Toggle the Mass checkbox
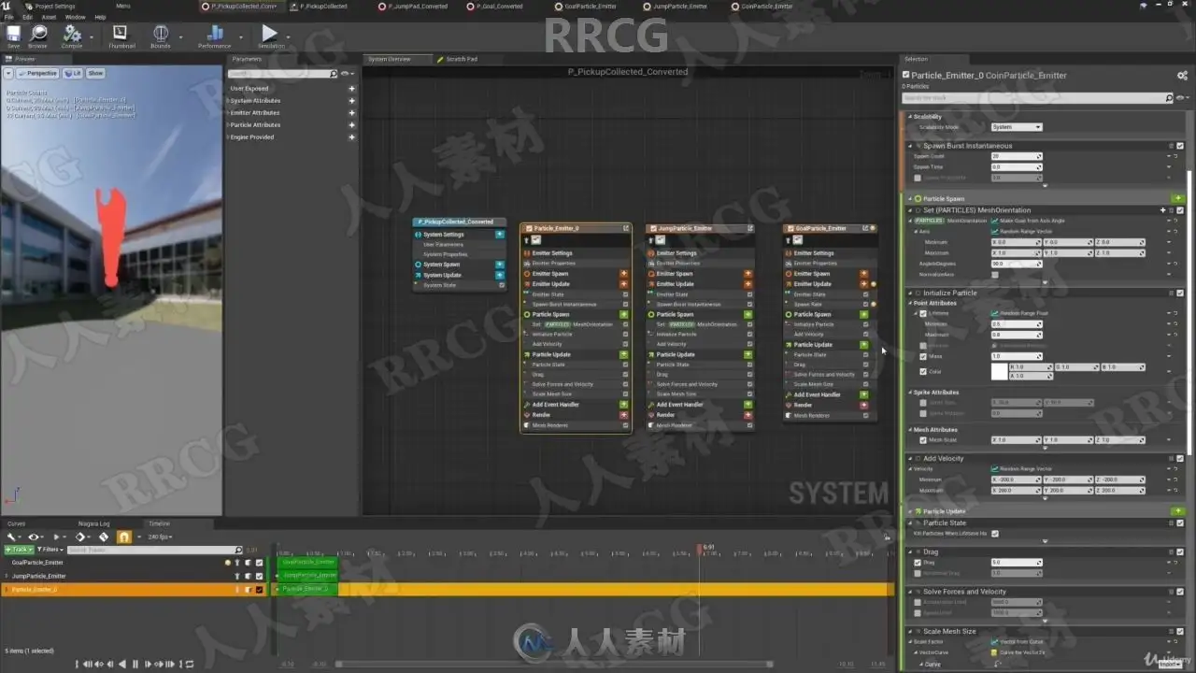The width and height of the screenshot is (1196, 673). 923,356
